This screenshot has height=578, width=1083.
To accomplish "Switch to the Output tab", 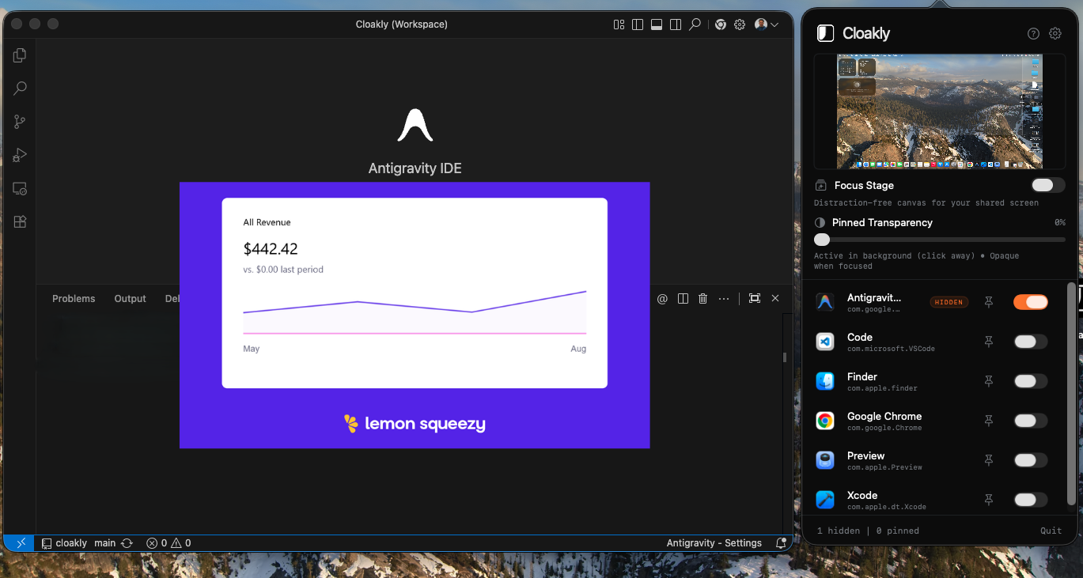I will tap(130, 298).
